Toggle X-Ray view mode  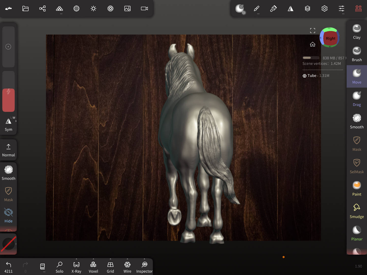click(76, 267)
